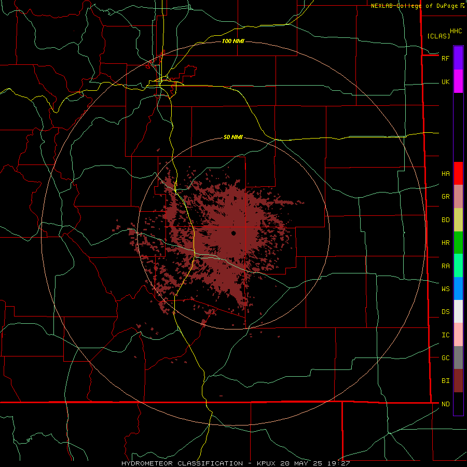Image resolution: width=467 pixels, height=467 pixels.
Task: Click the HA red legend swatch
Action: click(458, 173)
